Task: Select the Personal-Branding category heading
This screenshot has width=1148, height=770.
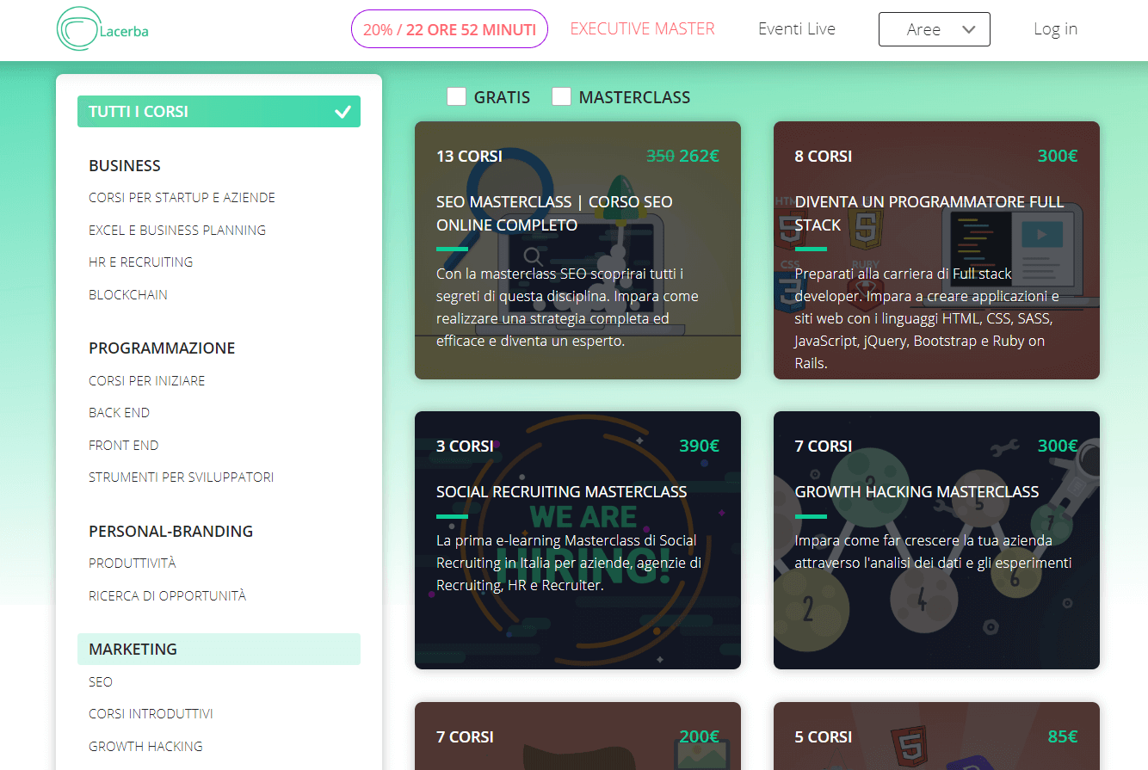Action: 170,531
